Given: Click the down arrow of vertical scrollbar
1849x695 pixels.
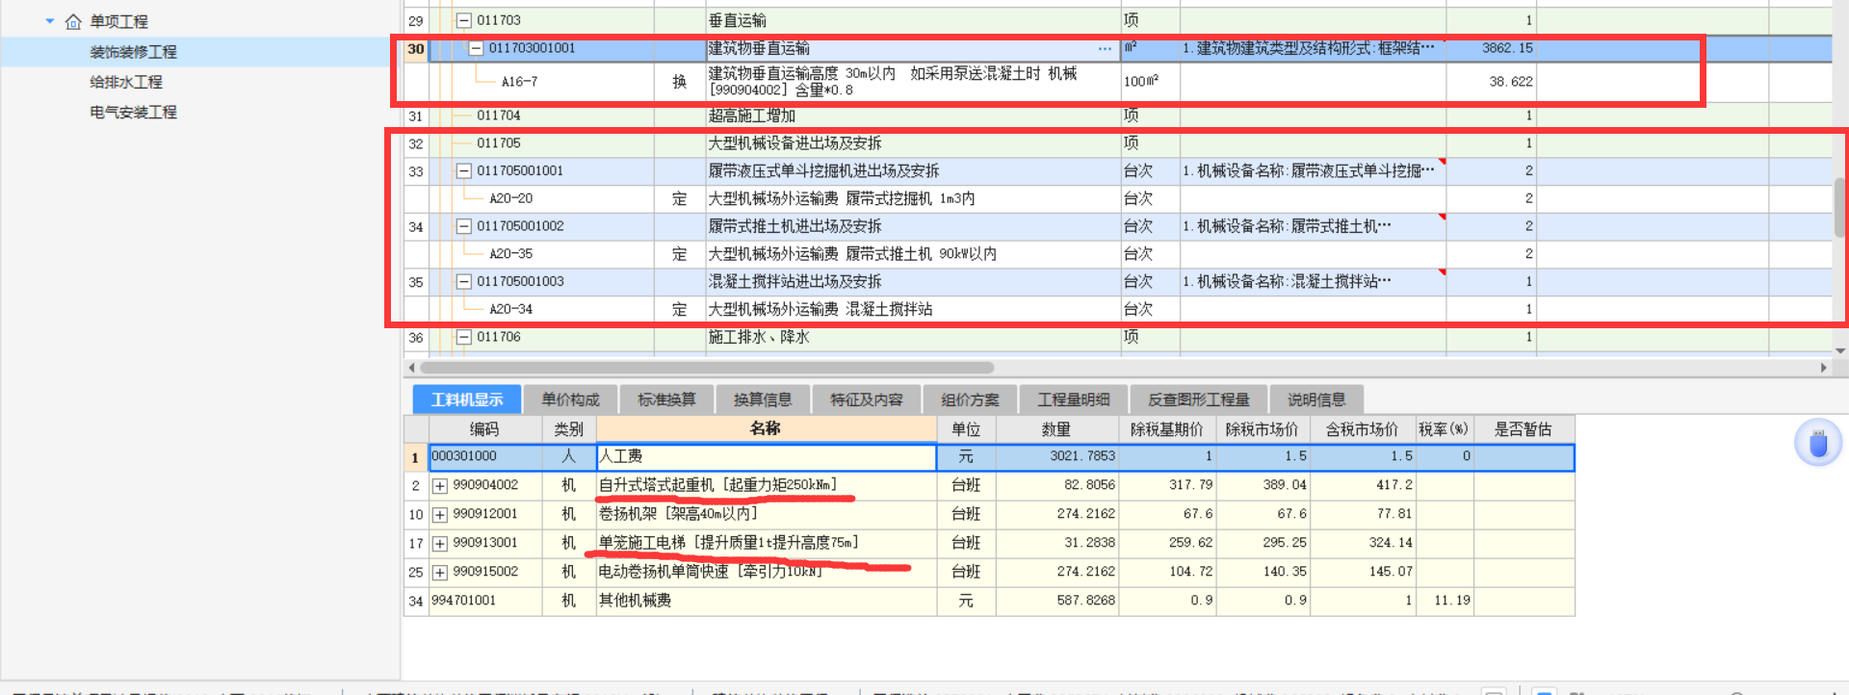Looking at the screenshot, I should click(x=1840, y=351).
